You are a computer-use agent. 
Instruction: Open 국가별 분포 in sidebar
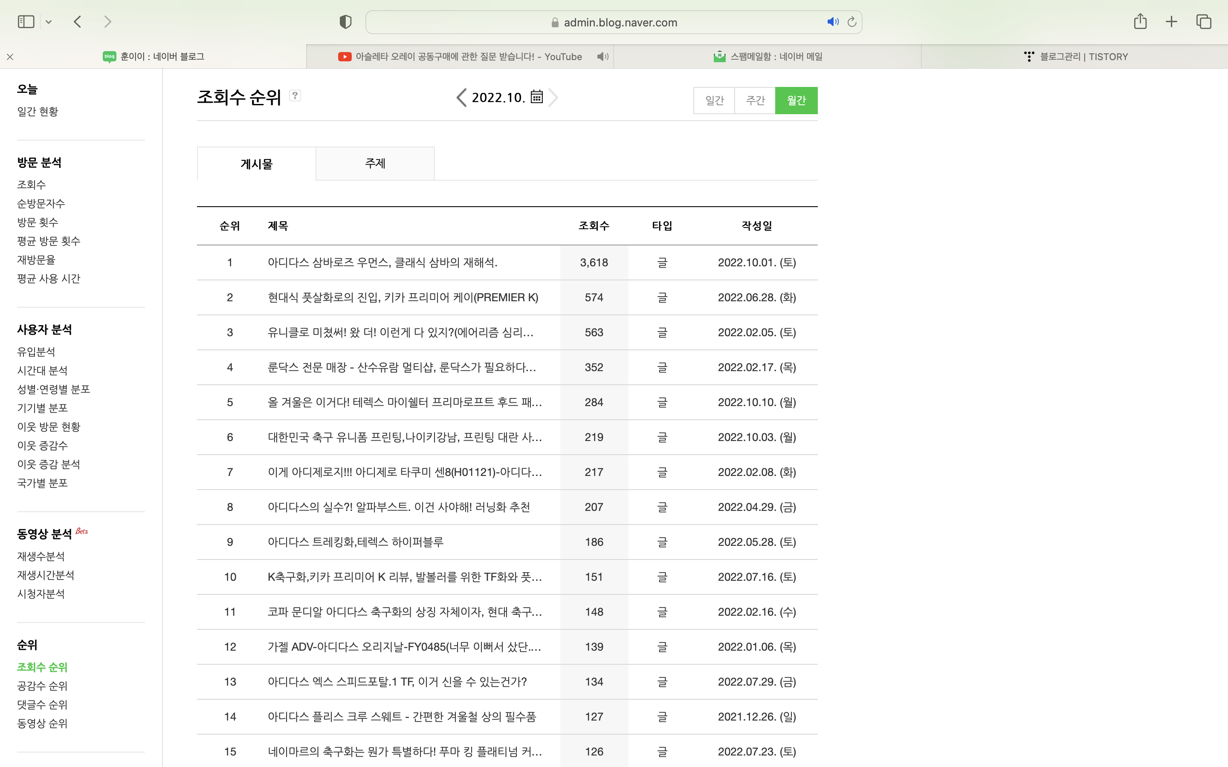(42, 483)
